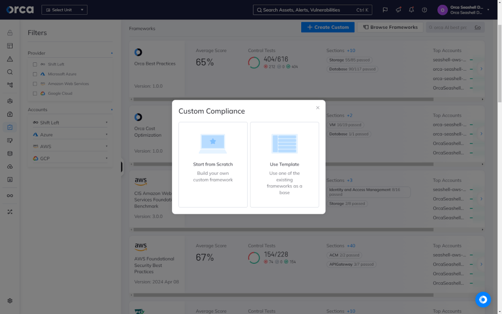502x314 pixels.
Task: Click the APIGateway 3/7 passed tag
Action: pyautogui.click(x=351, y=265)
